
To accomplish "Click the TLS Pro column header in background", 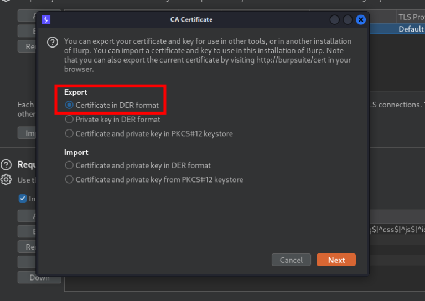I will [x=411, y=17].
